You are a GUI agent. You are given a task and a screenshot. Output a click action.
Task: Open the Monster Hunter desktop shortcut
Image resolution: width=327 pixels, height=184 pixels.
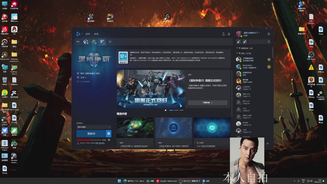(14, 158)
